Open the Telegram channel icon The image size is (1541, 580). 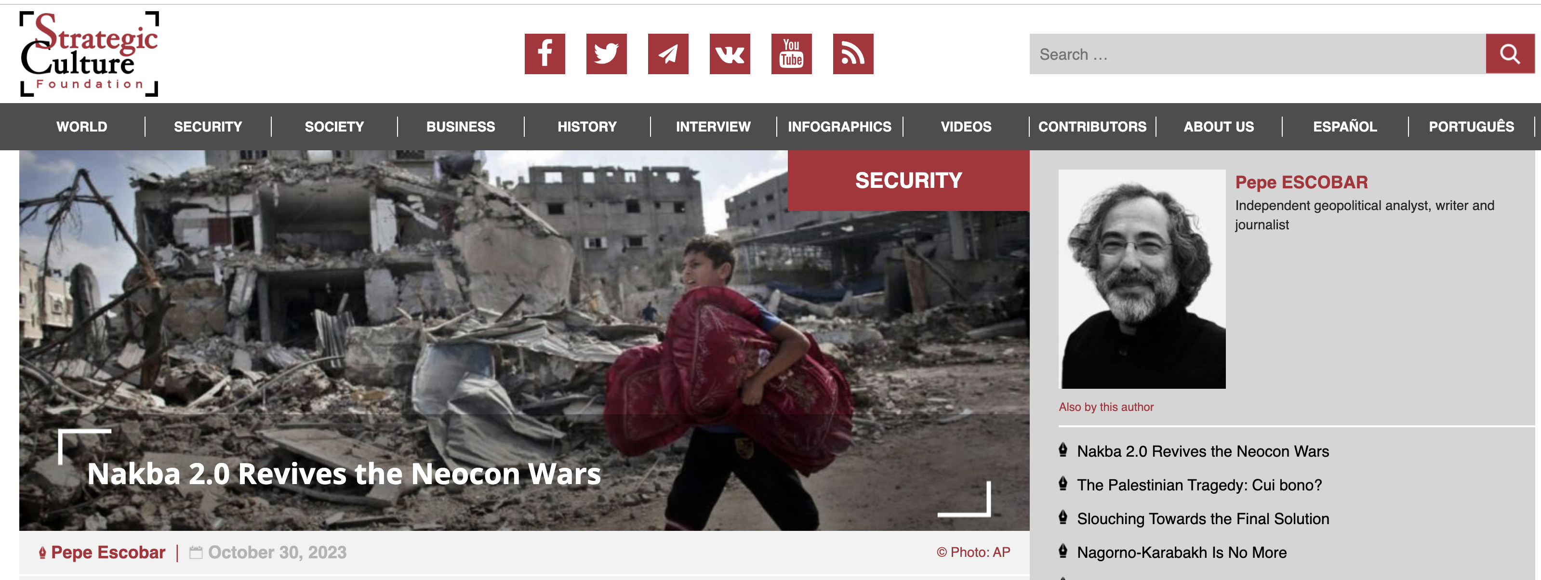pos(667,54)
